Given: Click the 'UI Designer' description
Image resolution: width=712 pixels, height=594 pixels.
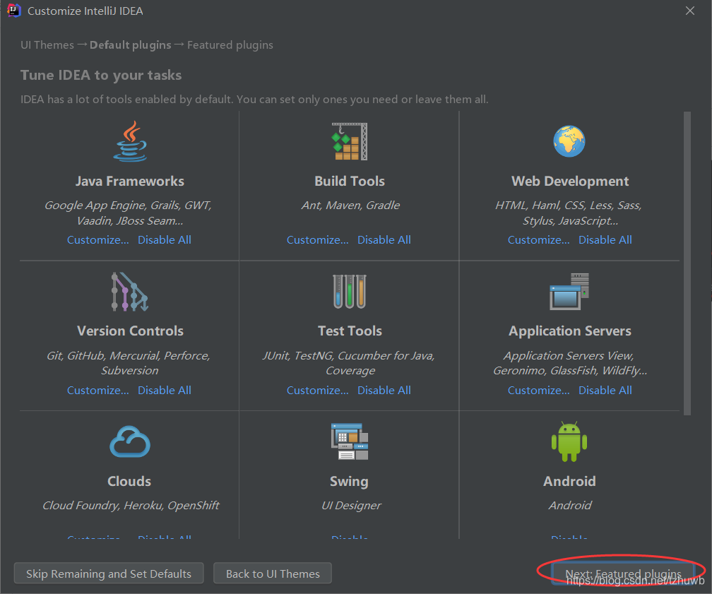Looking at the screenshot, I should [352, 506].
